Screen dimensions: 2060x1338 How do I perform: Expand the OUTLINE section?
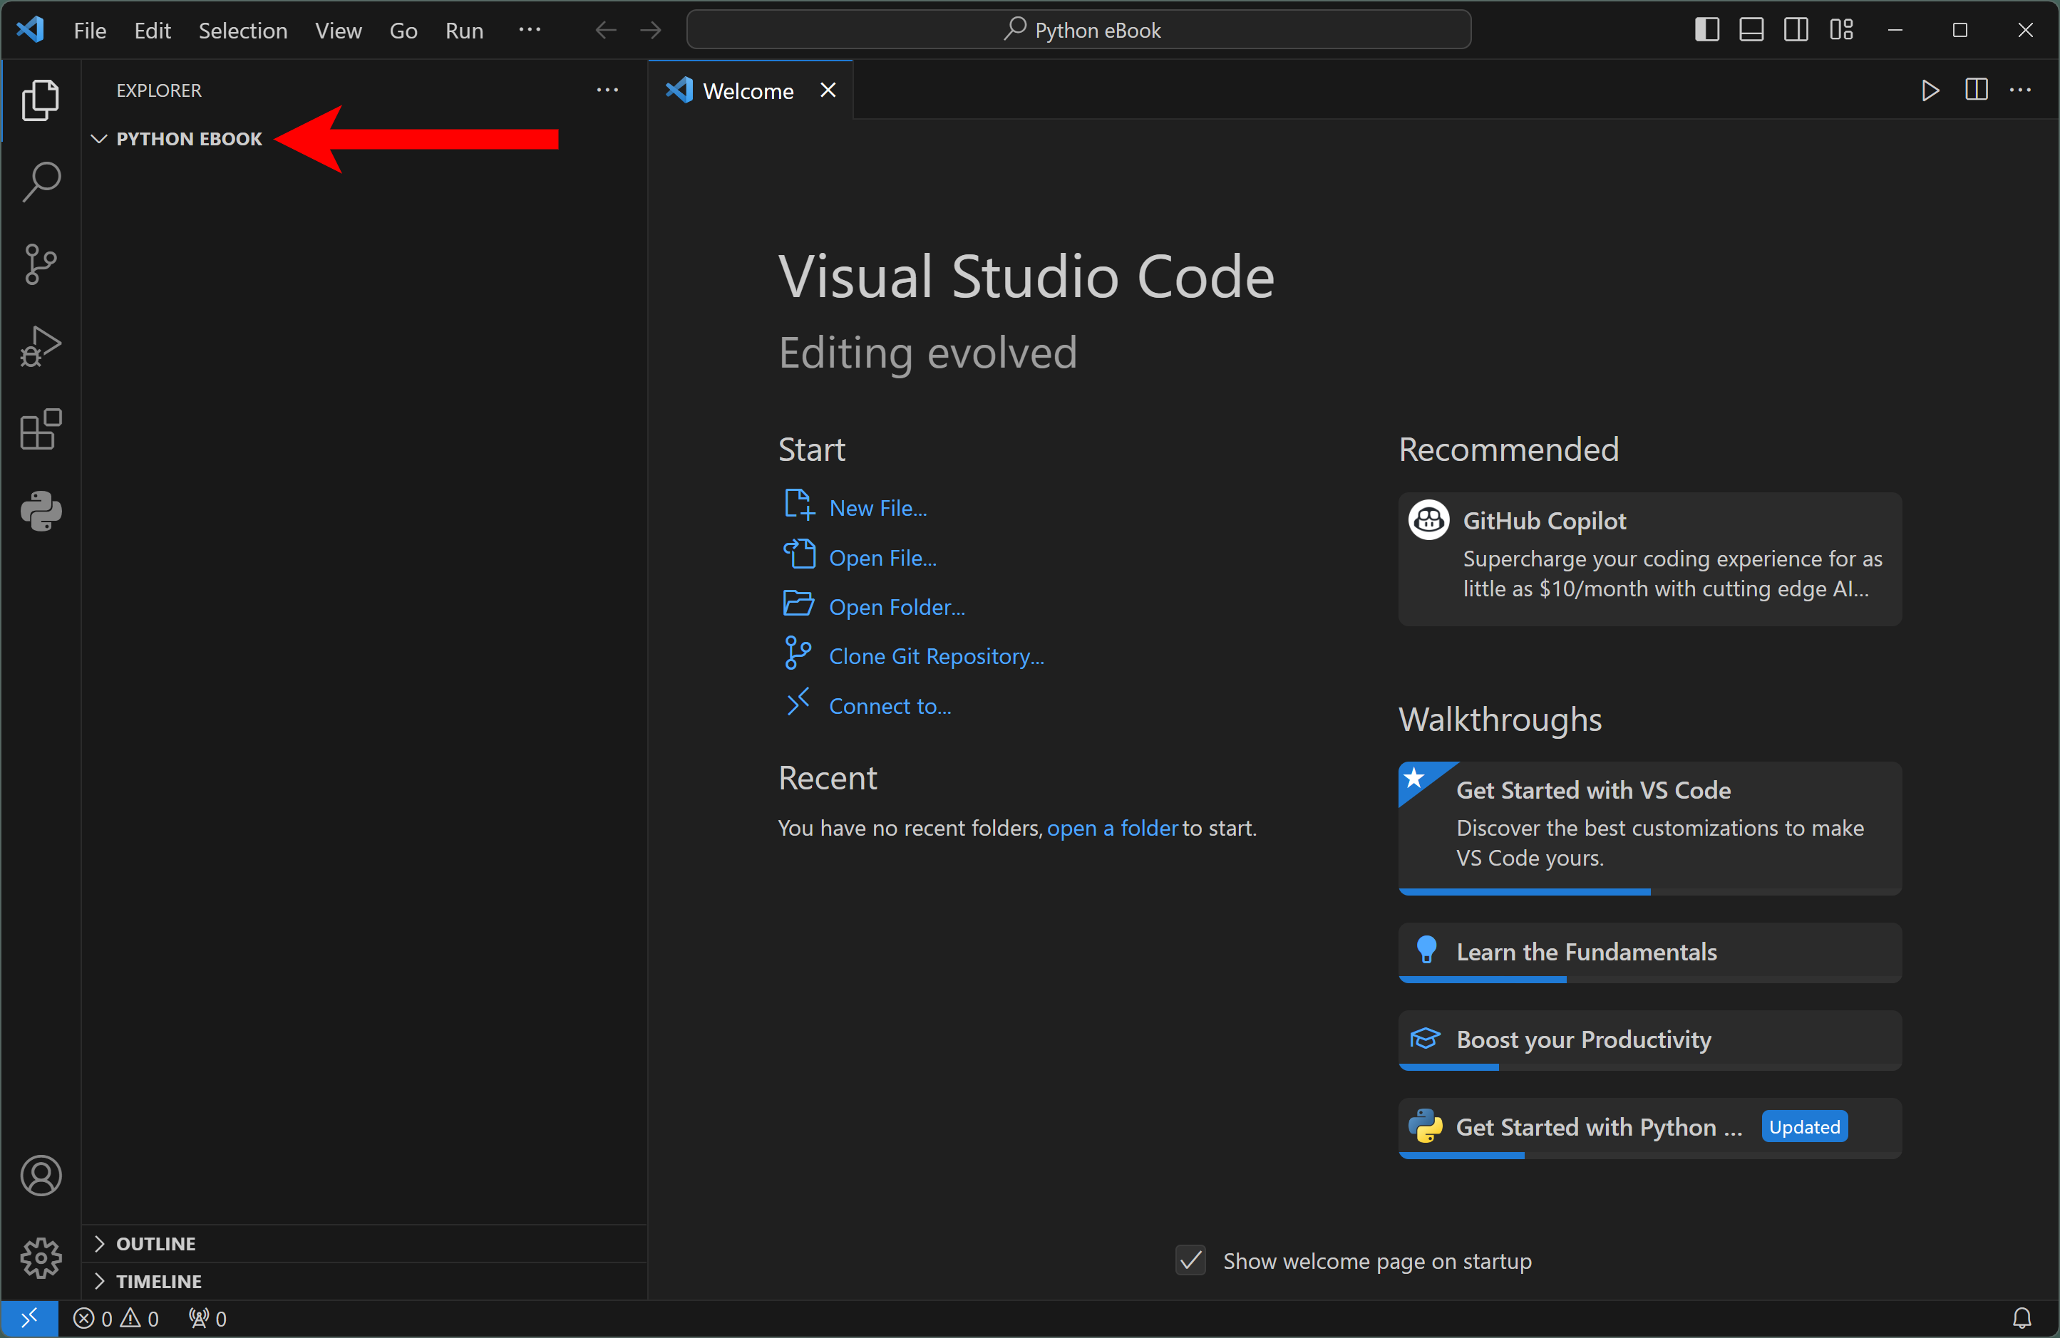(x=364, y=1244)
